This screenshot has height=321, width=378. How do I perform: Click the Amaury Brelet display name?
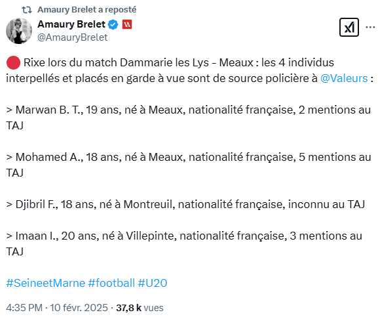(x=71, y=24)
